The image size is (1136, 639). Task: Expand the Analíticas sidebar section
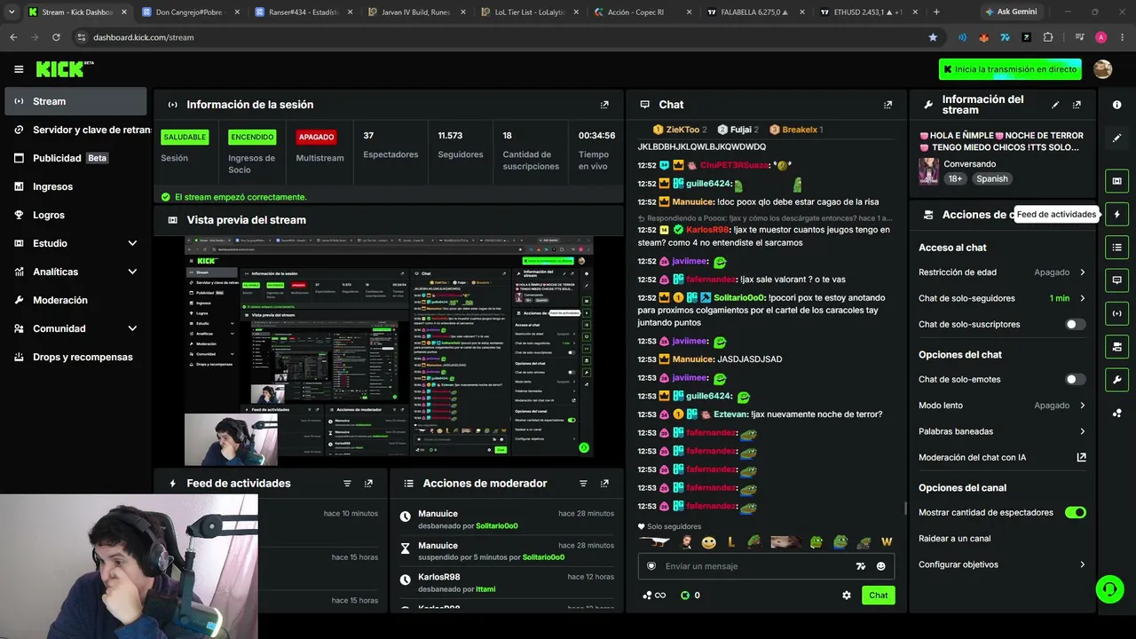(x=132, y=272)
